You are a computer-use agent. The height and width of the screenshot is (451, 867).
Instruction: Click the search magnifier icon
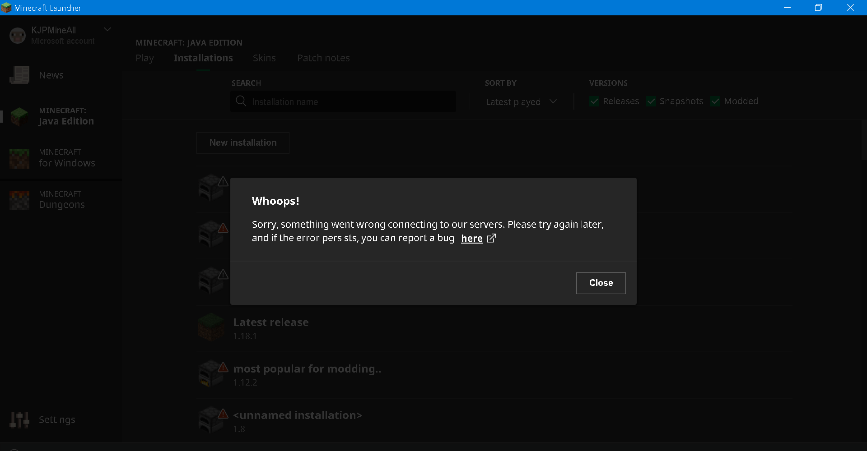(241, 101)
